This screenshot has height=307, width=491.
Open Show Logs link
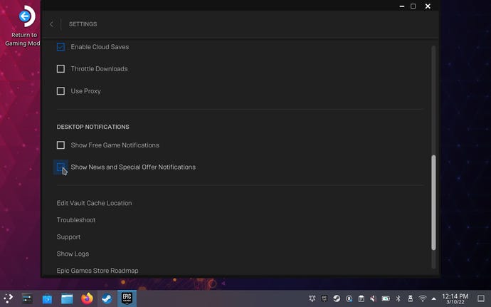[73, 254]
